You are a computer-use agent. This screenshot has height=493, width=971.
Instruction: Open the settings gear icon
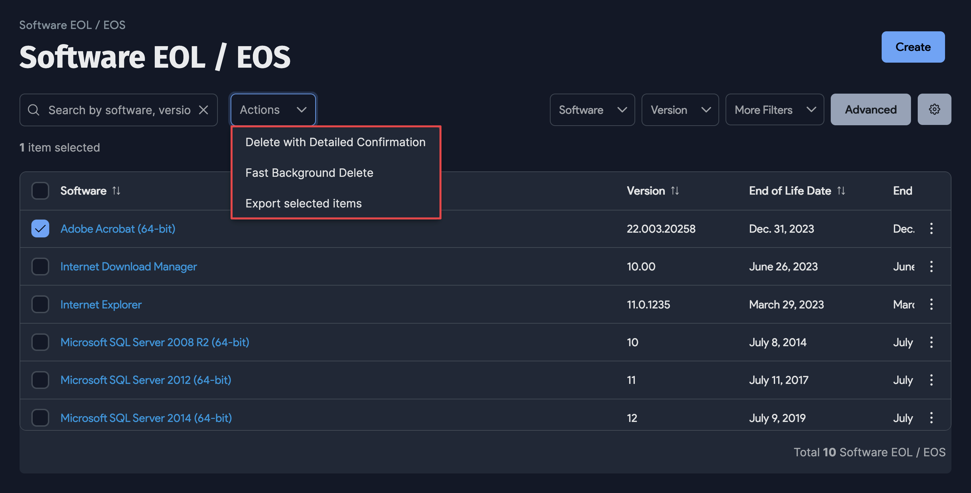click(x=935, y=109)
